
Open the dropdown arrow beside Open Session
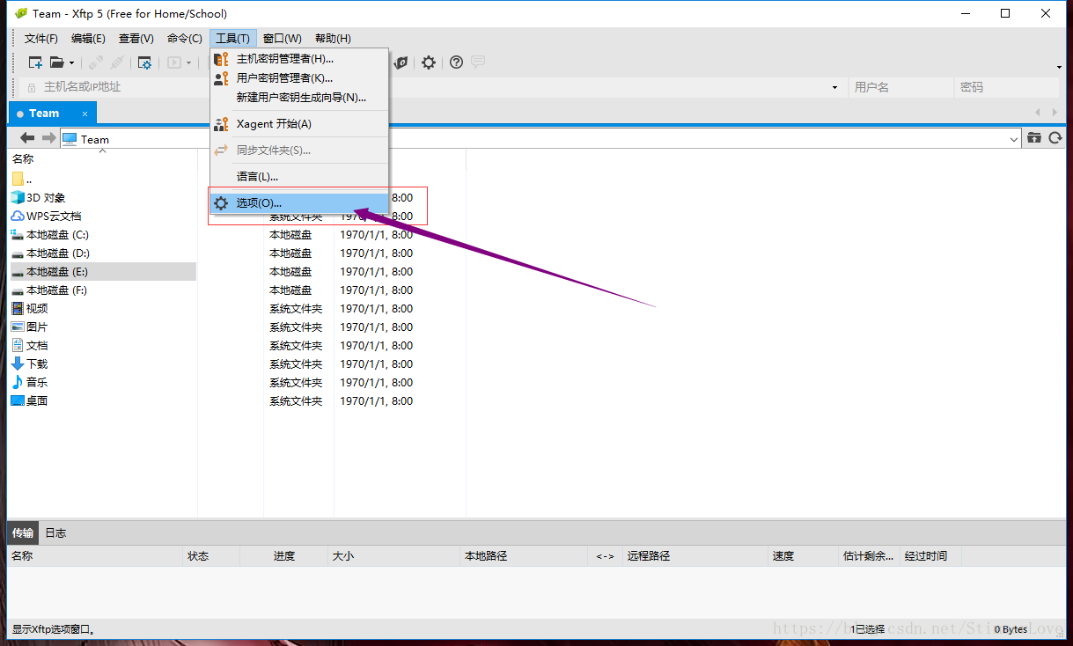click(x=72, y=62)
